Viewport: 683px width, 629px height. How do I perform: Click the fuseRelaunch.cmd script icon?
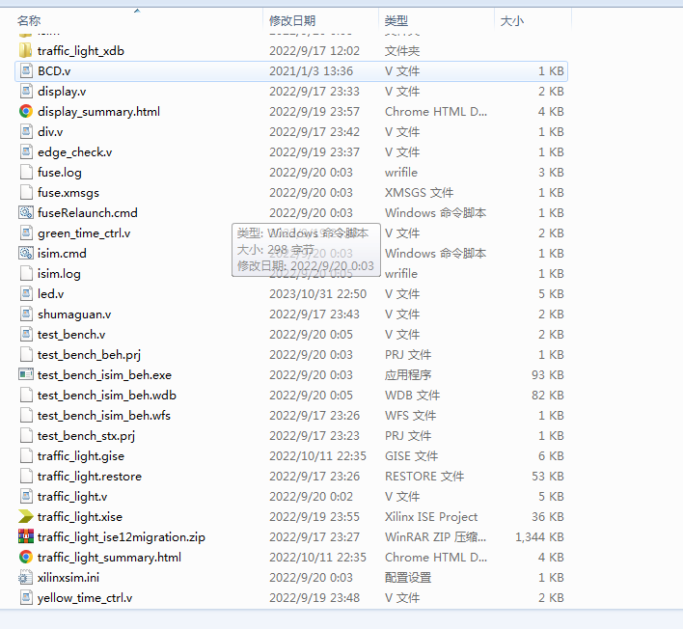point(26,212)
